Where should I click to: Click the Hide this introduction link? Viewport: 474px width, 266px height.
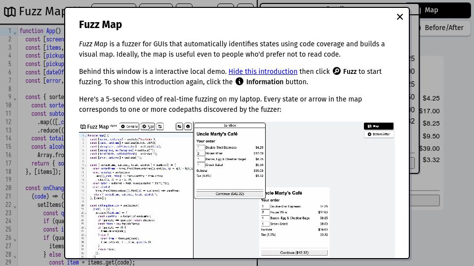point(263,71)
